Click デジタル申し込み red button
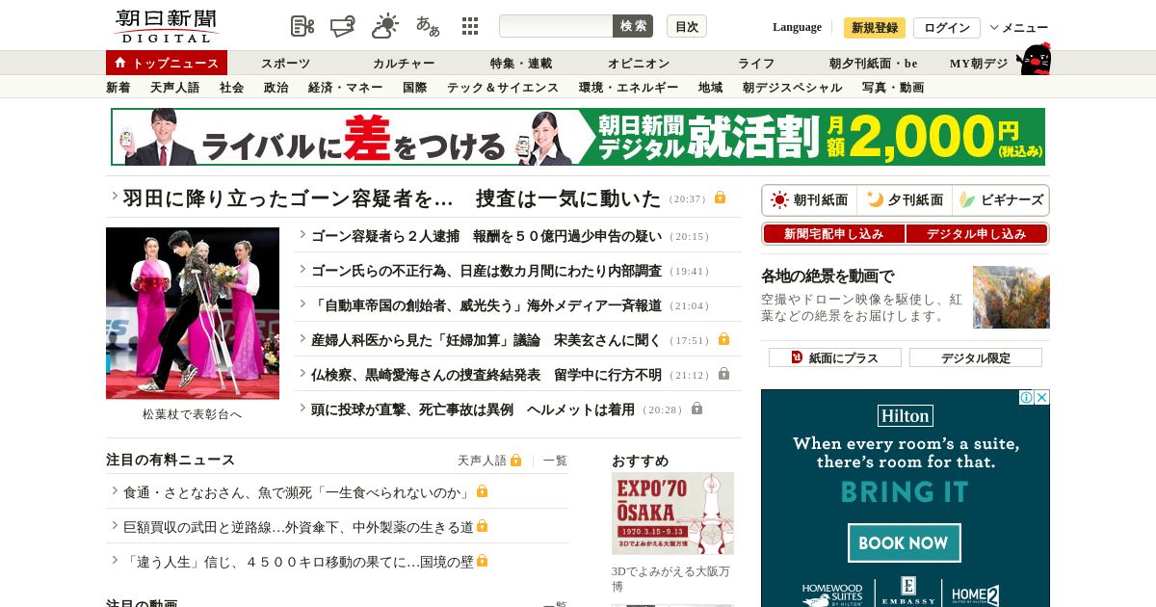This screenshot has height=607, width=1156. tap(977, 234)
